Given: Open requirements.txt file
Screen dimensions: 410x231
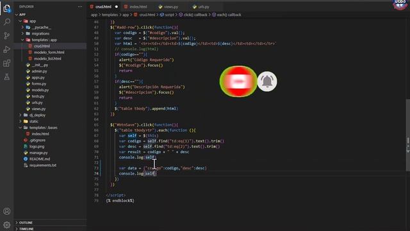Looking at the screenshot, I should tap(43, 166).
